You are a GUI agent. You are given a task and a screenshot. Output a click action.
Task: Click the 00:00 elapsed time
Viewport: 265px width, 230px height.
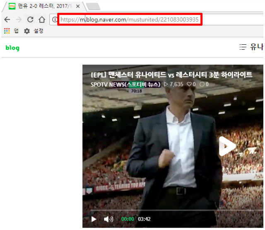(128, 219)
